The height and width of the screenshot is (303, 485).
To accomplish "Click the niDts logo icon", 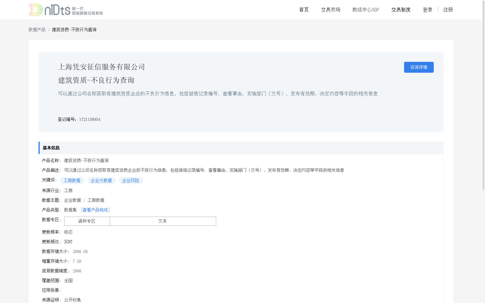I will click(x=66, y=10).
